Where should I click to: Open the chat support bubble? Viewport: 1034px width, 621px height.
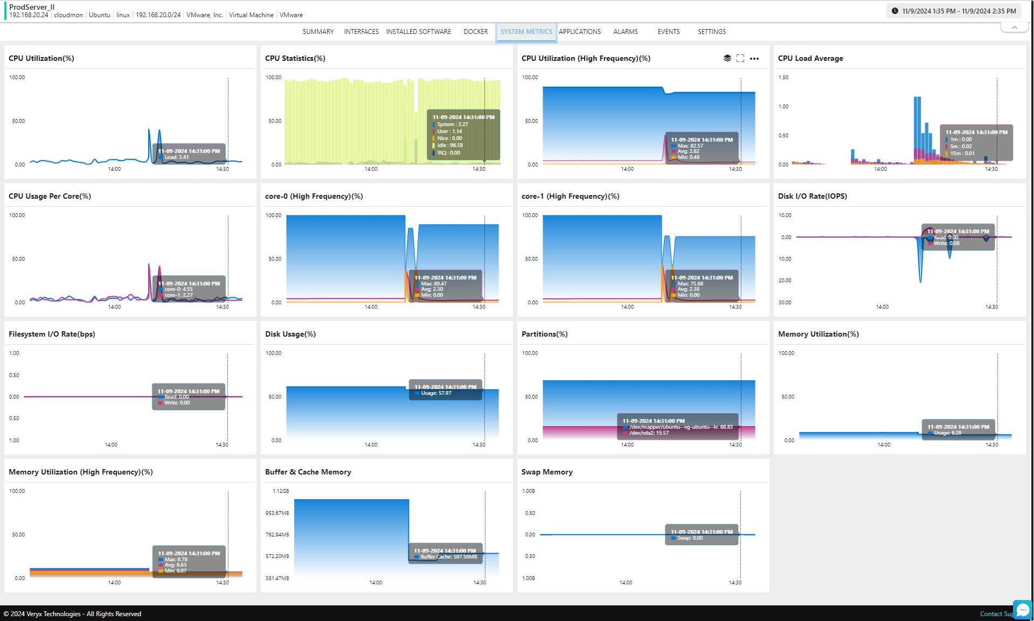click(x=1022, y=610)
